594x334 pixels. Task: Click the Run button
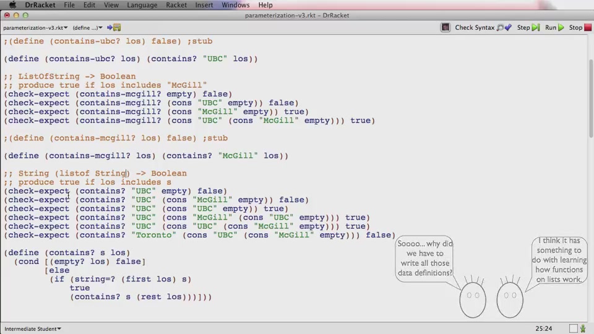554,27
